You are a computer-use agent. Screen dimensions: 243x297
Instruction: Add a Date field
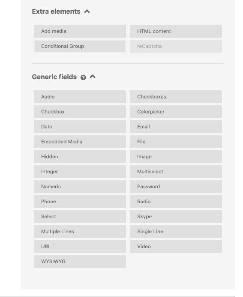click(80, 127)
